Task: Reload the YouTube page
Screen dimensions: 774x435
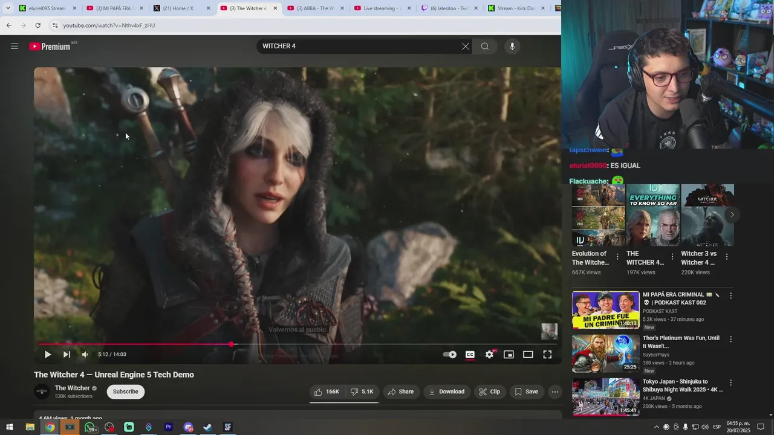Action: pos(37,25)
